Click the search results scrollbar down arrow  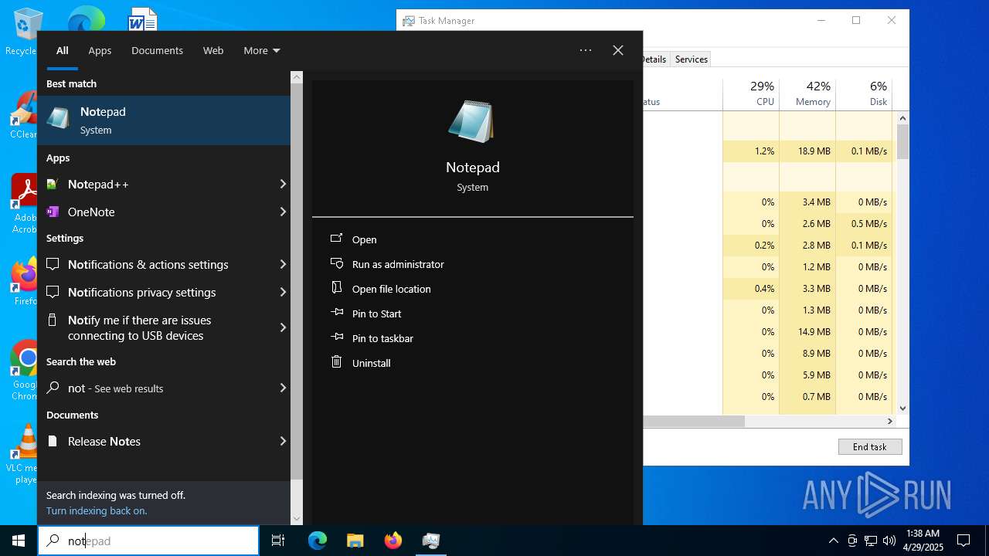coord(297,519)
